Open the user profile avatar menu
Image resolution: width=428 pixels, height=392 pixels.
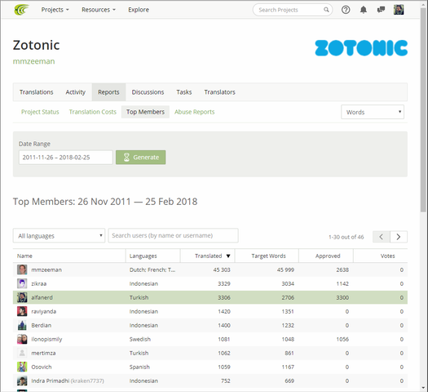(399, 10)
